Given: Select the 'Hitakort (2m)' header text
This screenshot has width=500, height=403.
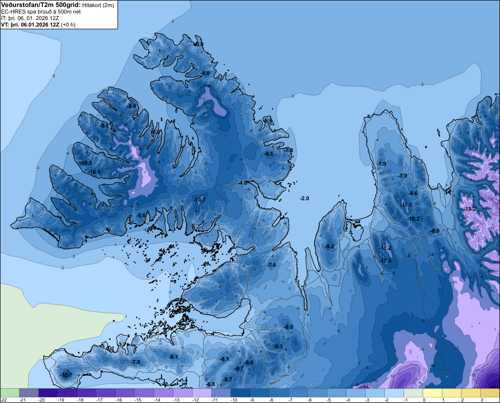Looking at the screenshot, I should (x=98, y=5).
